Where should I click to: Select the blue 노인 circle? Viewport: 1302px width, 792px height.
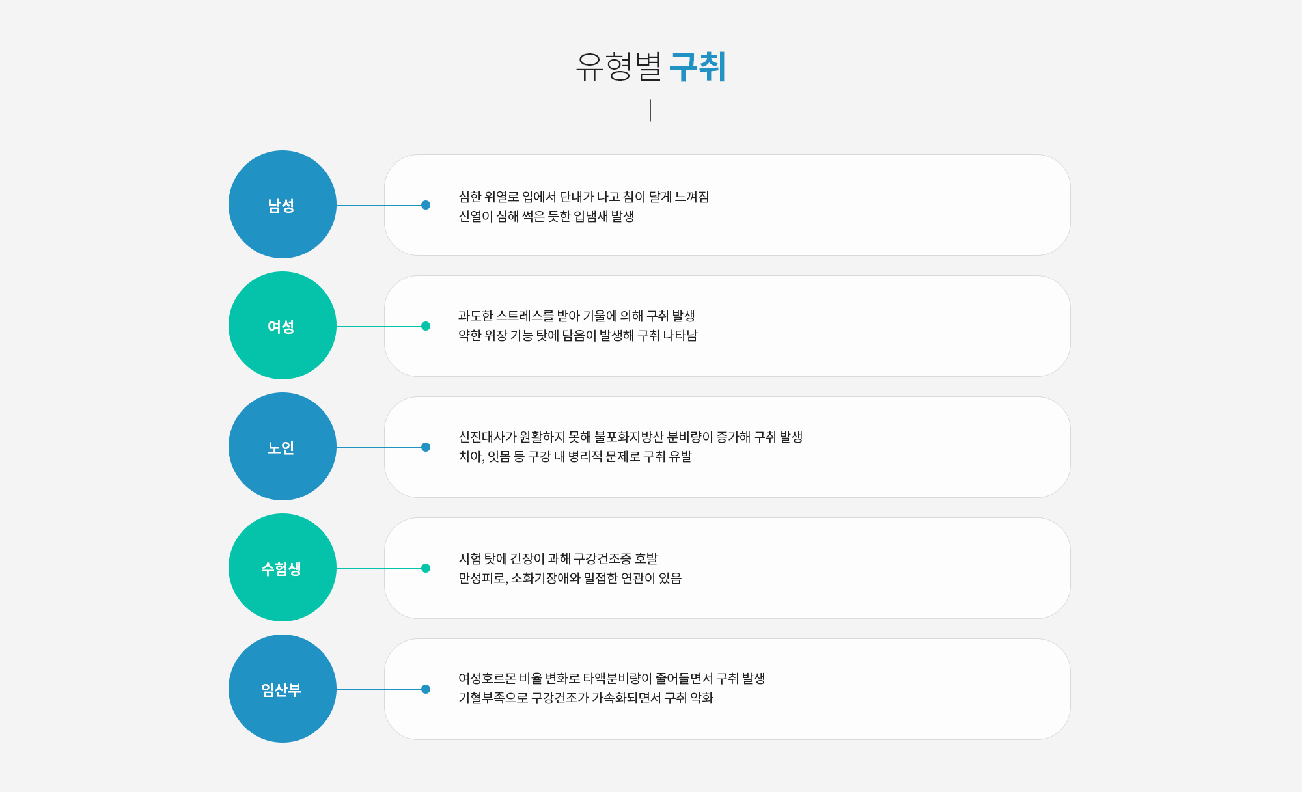283,446
